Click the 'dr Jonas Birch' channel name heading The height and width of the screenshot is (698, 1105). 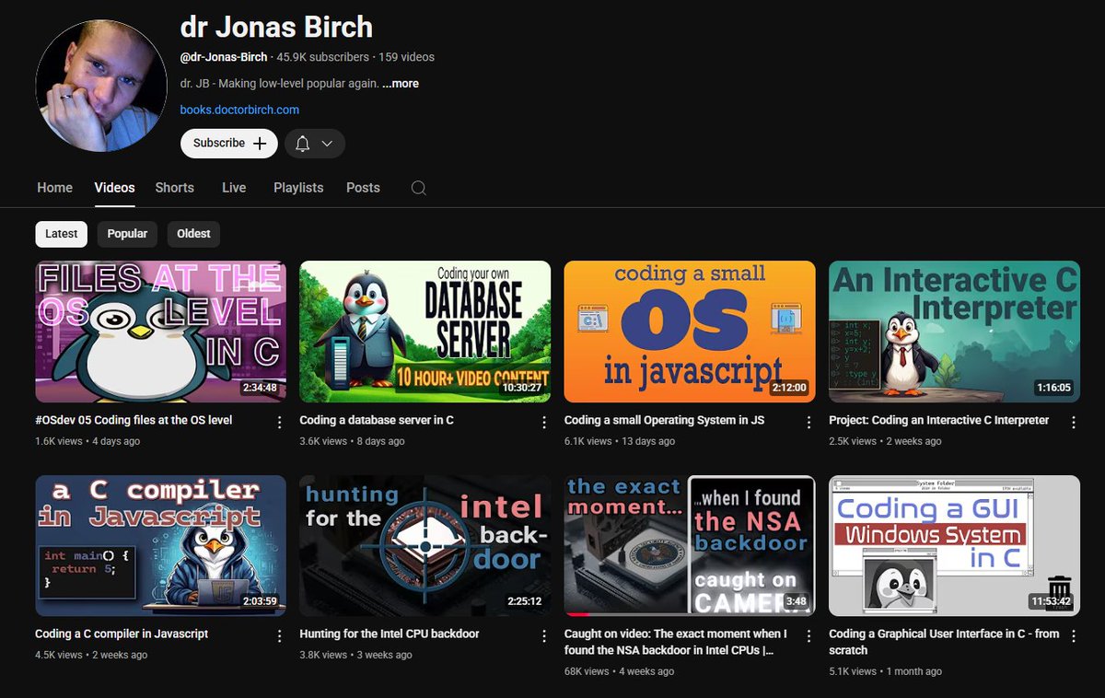(x=276, y=27)
